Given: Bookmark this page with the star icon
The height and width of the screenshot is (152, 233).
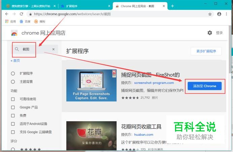Looking at the screenshot, I should (x=210, y=14).
